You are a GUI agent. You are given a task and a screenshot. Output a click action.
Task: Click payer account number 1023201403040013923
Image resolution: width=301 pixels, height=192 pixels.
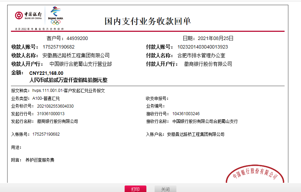[x=202, y=47]
